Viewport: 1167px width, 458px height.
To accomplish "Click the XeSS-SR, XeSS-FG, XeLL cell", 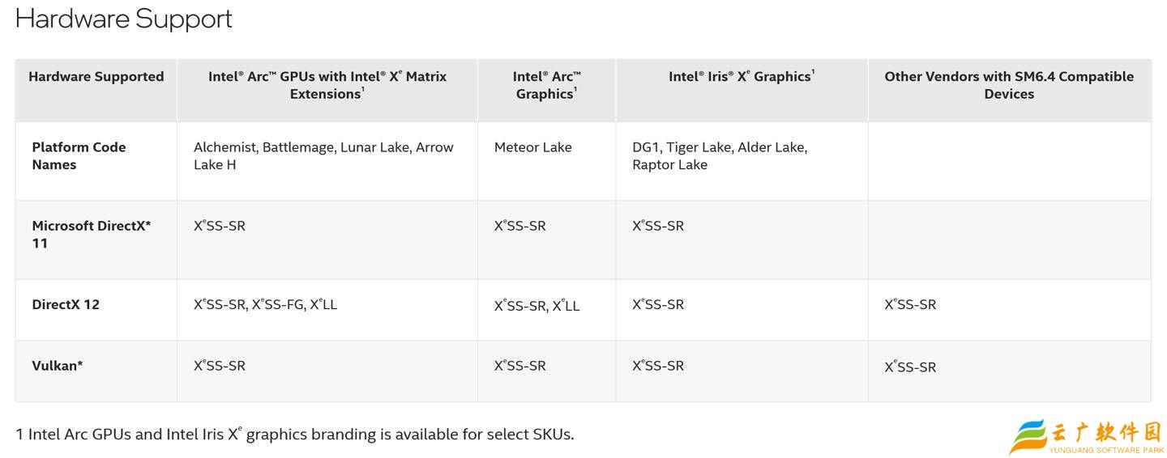I will tap(265, 305).
